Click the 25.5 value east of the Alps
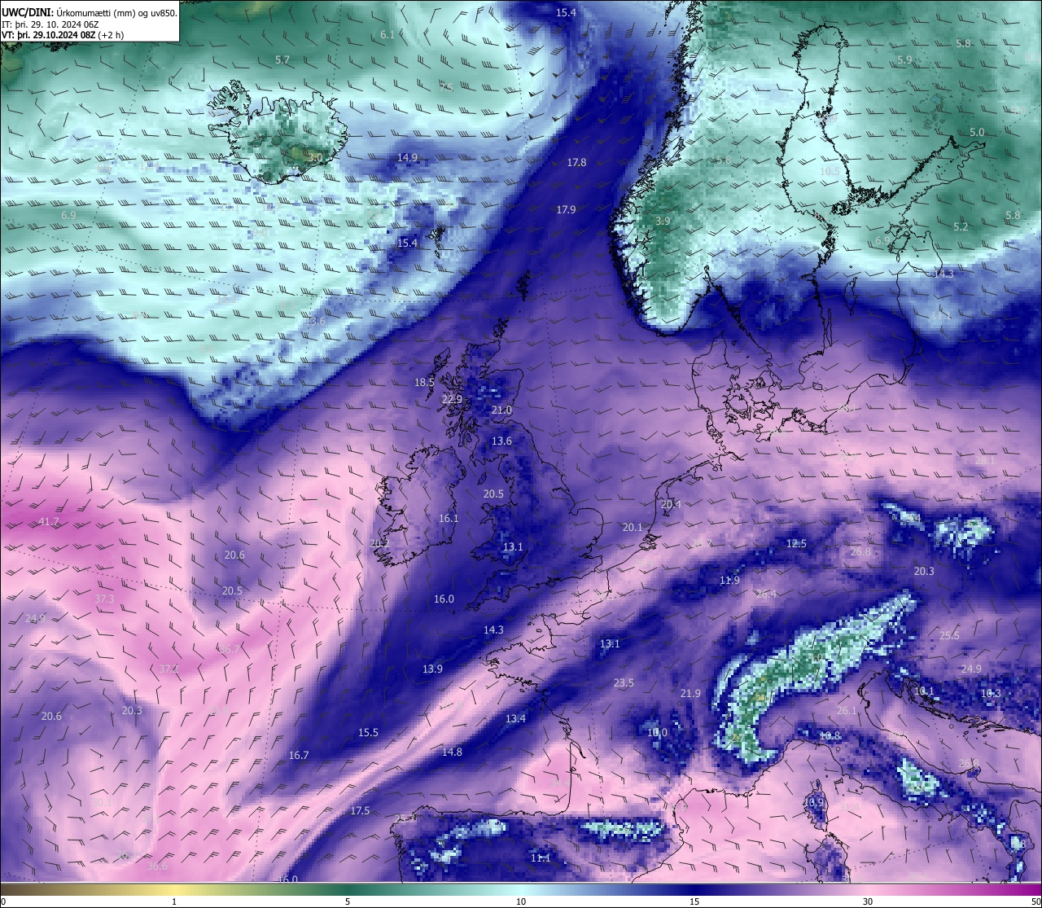Viewport: 1042px width, 908px height. click(x=949, y=635)
